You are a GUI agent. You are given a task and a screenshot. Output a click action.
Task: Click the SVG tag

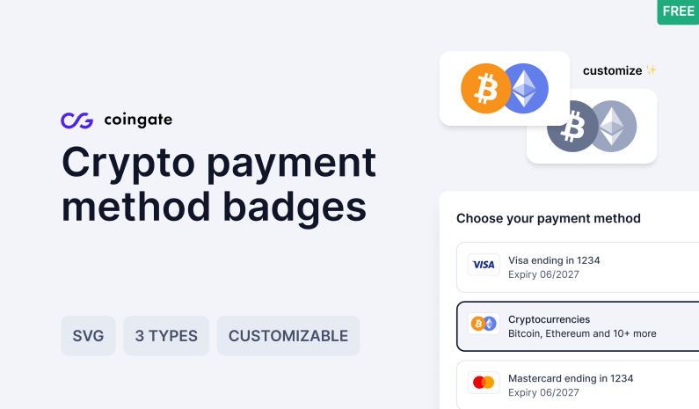click(x=88, y=336)
